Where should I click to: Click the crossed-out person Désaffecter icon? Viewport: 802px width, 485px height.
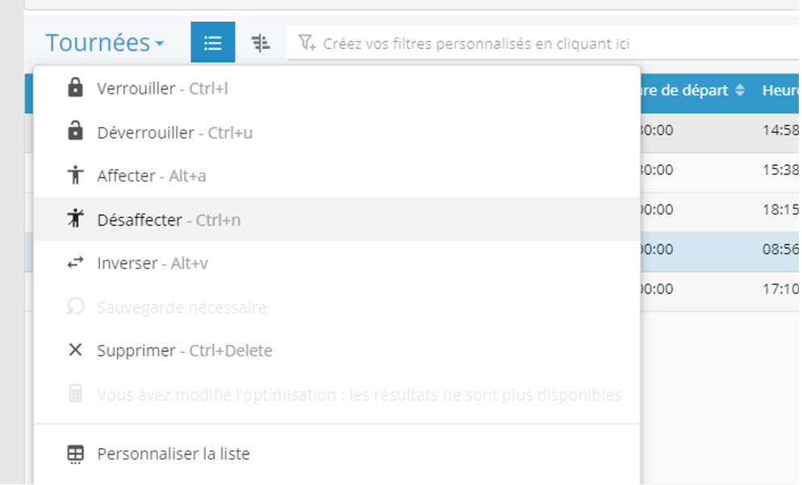tap(75, 218)
